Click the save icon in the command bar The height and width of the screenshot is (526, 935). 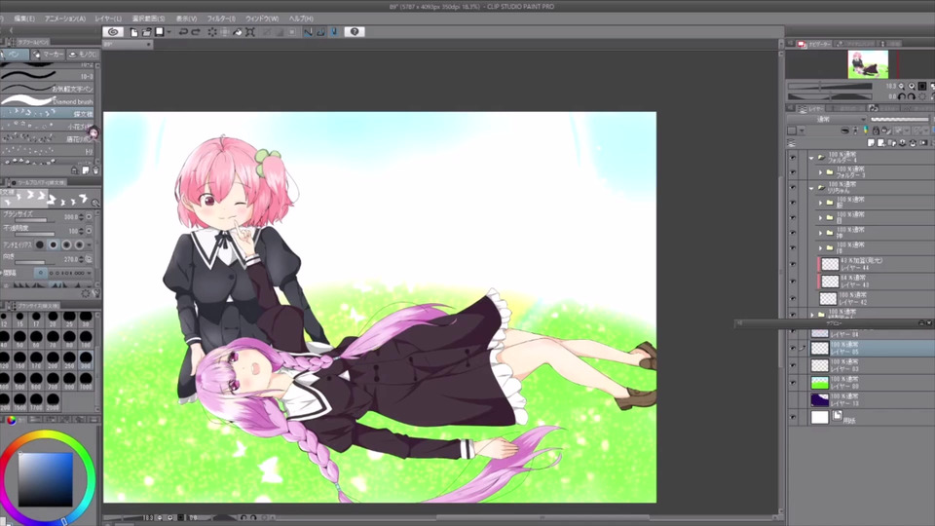[159, 32]
